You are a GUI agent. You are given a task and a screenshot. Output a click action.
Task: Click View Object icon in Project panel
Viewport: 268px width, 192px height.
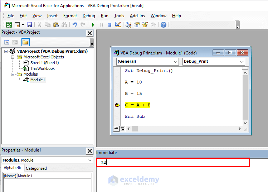[x=15, y=42]
